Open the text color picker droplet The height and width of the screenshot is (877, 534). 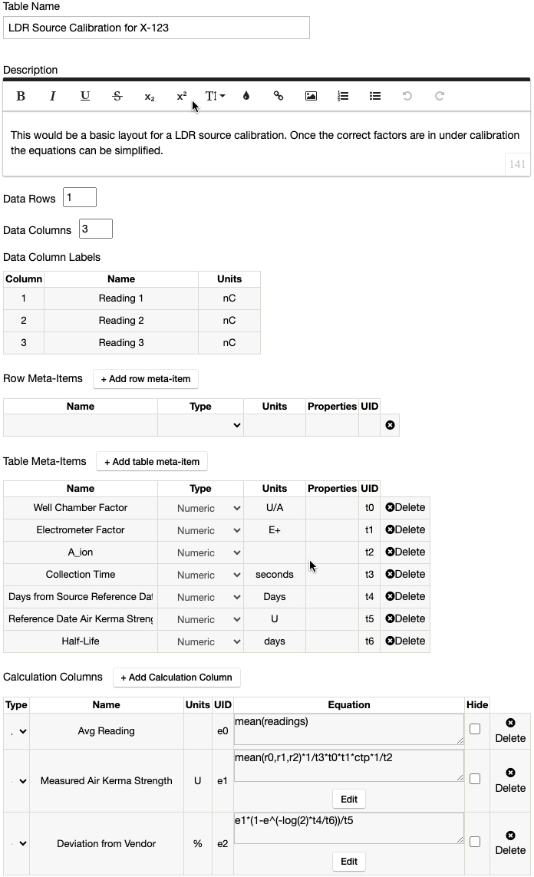pos(246,96)
